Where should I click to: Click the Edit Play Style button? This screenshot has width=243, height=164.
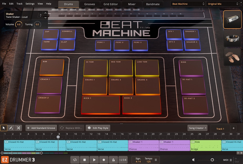click(98, 128)
